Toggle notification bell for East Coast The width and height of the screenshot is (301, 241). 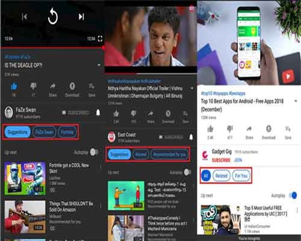pos(191,137)
